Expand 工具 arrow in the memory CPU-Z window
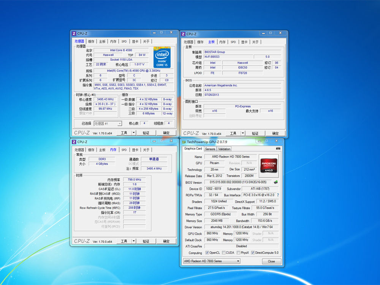Screen dimensions: 380x285 point(133,241)
